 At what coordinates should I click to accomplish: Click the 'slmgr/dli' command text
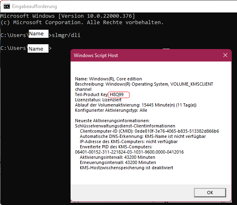tap(66, 35)
